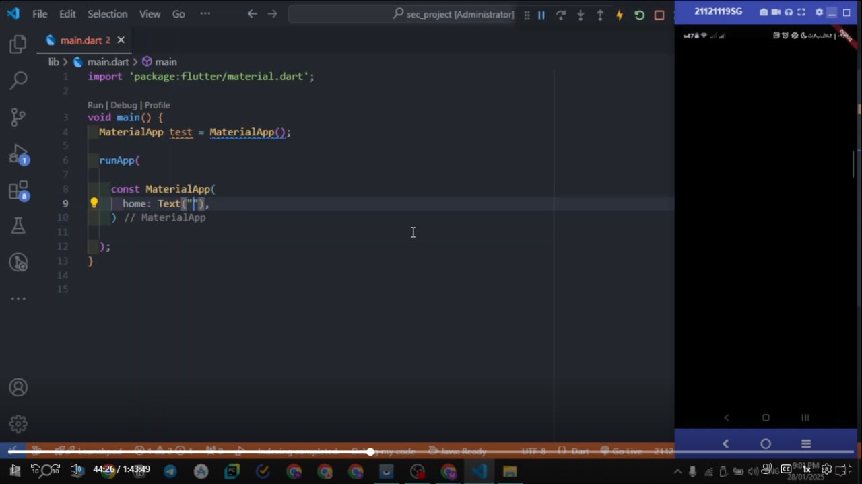Click the runApp( call on line 6
Screen dimensions: 862x484
120,160
